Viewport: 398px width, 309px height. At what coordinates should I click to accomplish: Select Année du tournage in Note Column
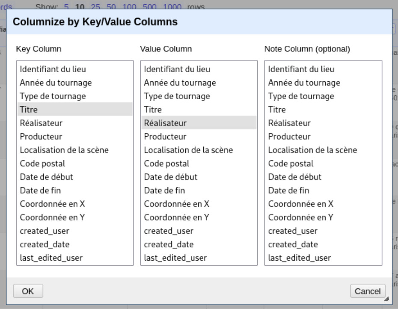click(x=304, y=82)
